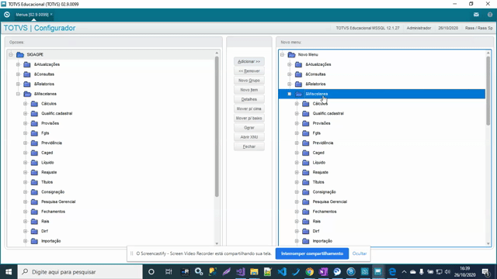
Task: Select Pesquisa Gerencial in Novo menu tree
Action: [329, 201]
